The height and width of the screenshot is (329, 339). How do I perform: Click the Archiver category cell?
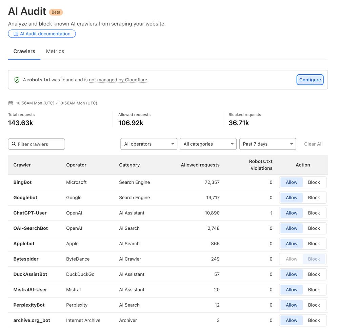pos(128,320)
